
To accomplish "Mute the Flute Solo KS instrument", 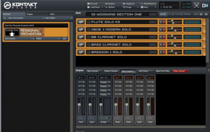I will click(x=164, y=22).
